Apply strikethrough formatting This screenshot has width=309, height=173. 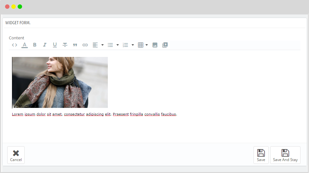65,45
